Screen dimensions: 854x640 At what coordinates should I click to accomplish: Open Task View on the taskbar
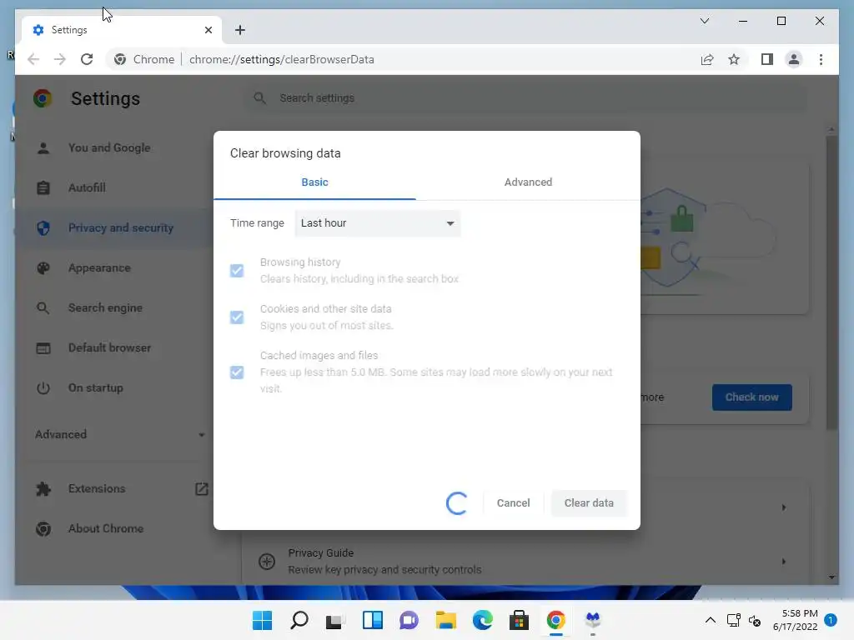[335, 620]
